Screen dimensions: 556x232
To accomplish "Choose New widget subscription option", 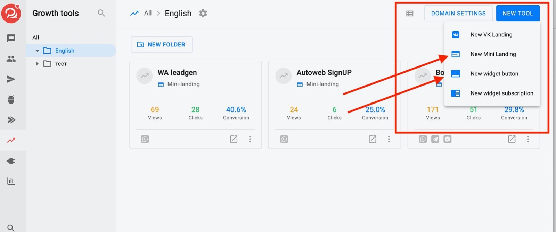I will pos(501,93).
